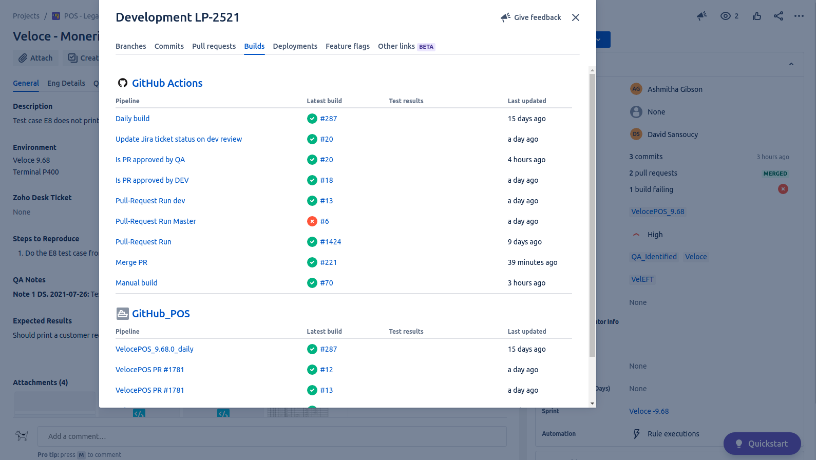Screen dimensions: 816x460
Task: Click the dialog scrollbar down arrow
Action: 593,404
